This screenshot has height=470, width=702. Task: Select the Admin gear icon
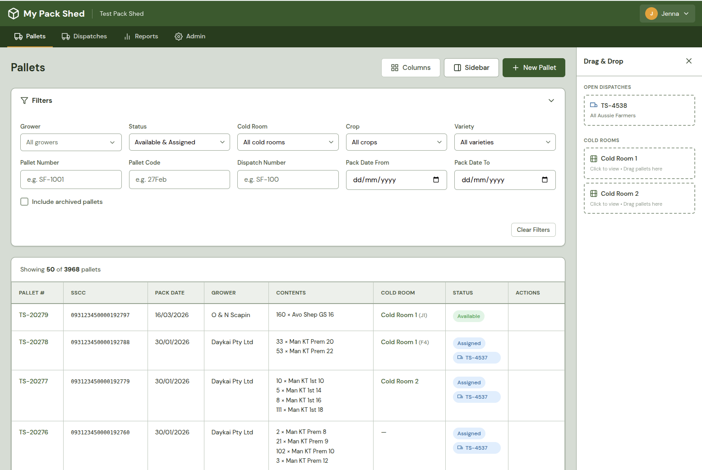[x=179, y=36]
